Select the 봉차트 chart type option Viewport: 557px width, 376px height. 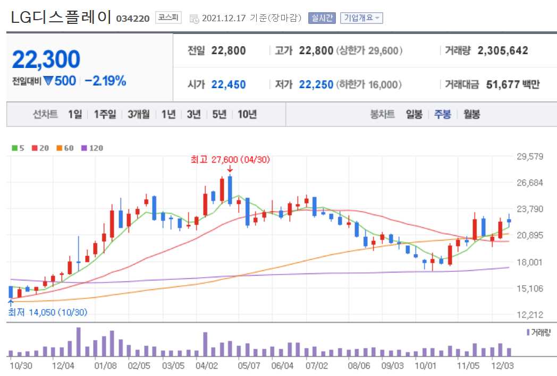tap(384, 114)
